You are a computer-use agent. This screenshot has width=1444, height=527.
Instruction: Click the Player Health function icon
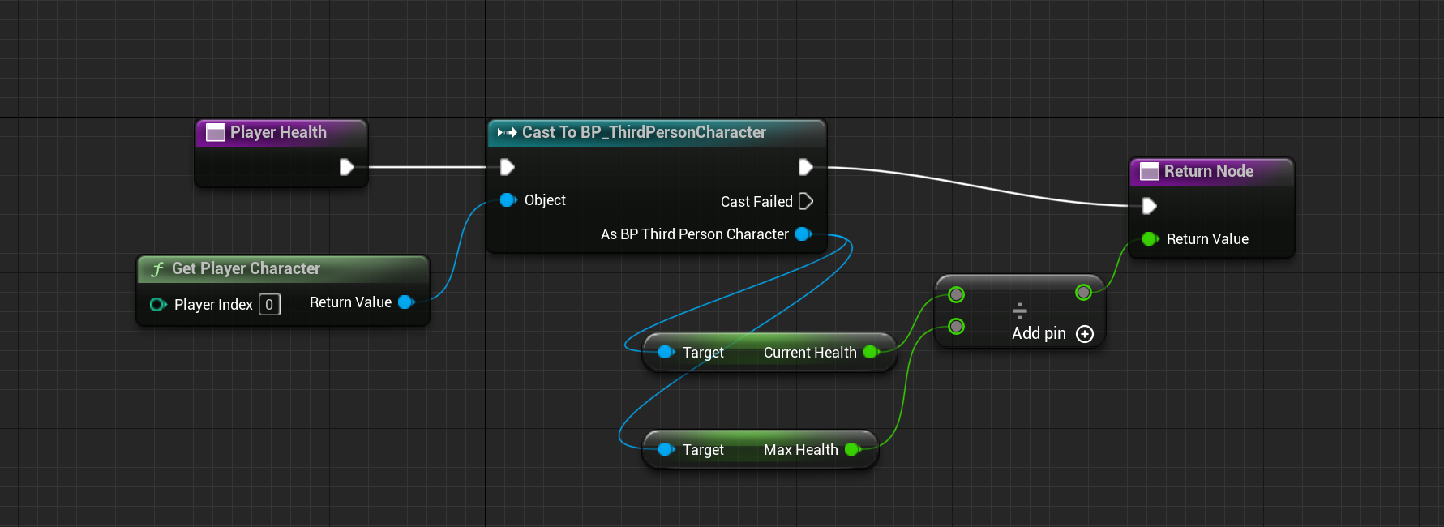216,132
